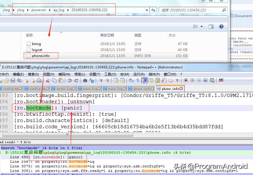Switch to the crash.log tab
The height and width of the screenshot is (175, 253).
click(x=64, y=88)
